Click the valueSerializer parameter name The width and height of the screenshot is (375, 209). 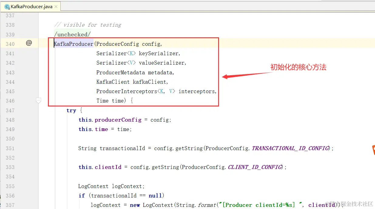pyautogui.click(x=162, y=63)
